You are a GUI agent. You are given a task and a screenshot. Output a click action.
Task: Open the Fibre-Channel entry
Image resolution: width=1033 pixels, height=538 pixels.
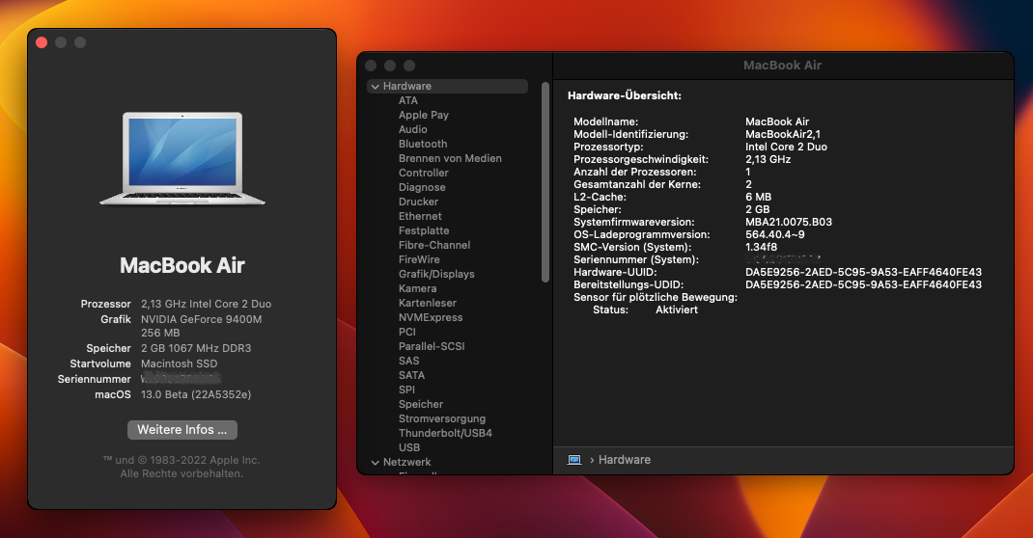coord(434,245)
